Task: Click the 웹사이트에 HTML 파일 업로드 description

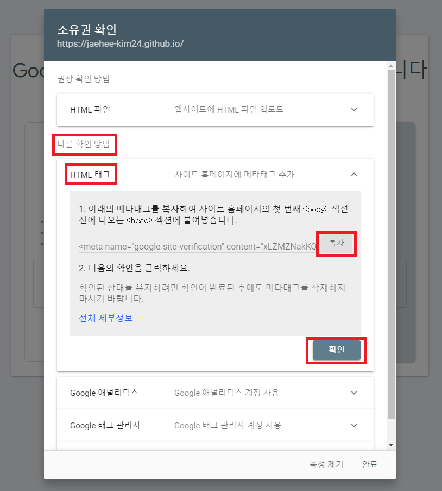Action: [x=229, y=110]
